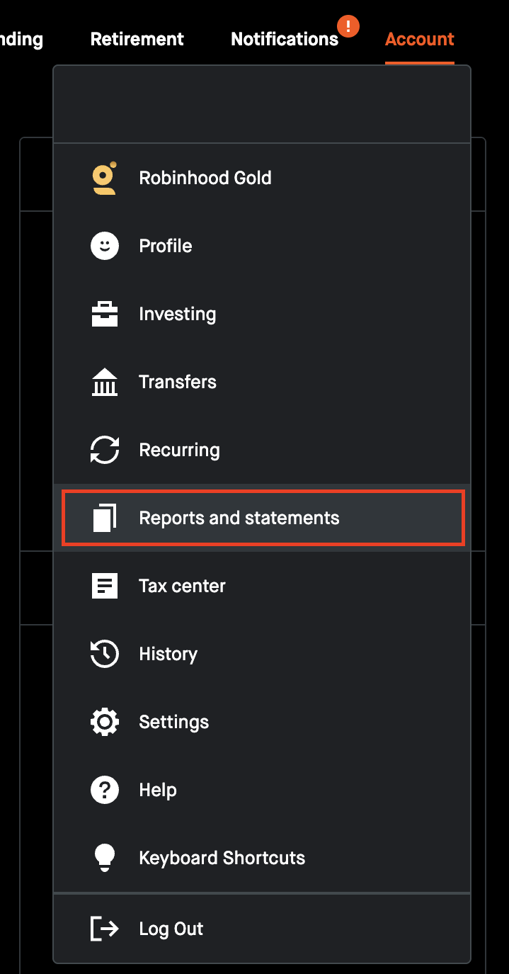509x974 pixels.
Task: Click the Tax center form icon
Action: [104, 586]
